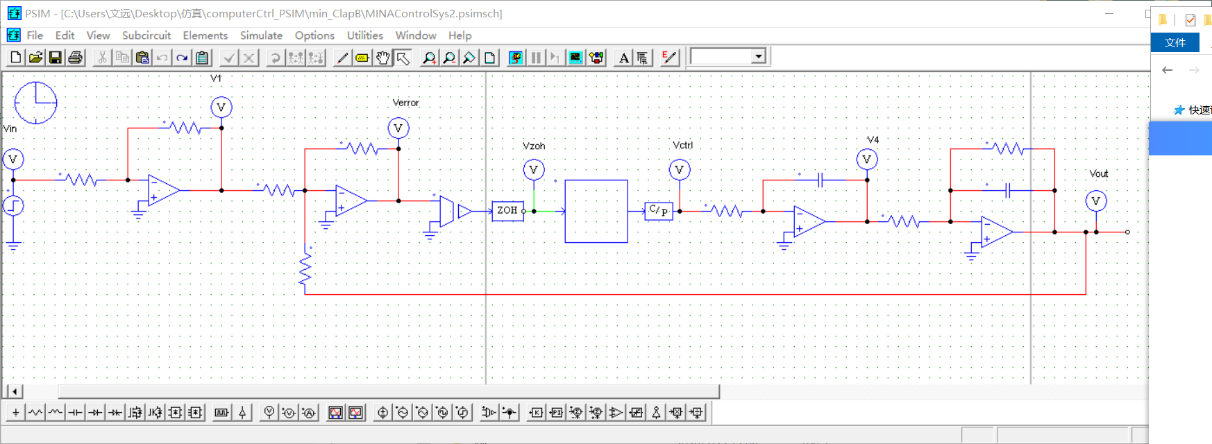This screenshot has width=1212, height=444.
Task: Insert the sine voltage source element
Action: tap(403, 413)
